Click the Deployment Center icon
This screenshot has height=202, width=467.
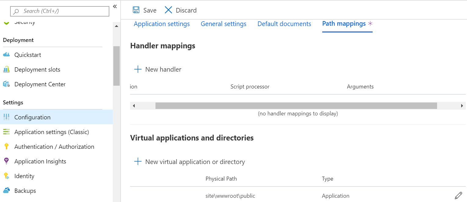[6, 84]
